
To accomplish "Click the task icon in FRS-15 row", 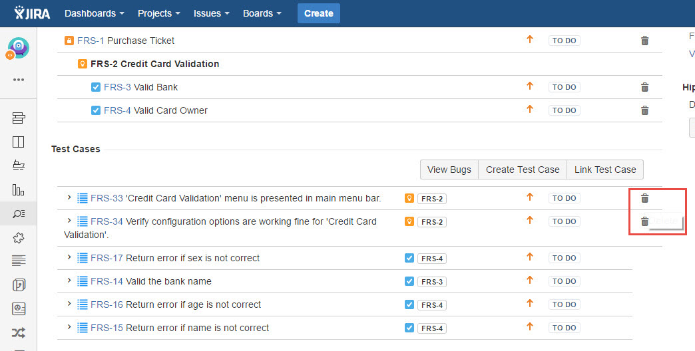I will pos(409,328).
